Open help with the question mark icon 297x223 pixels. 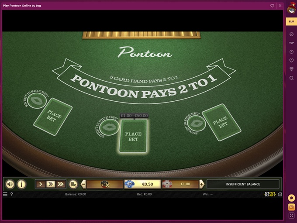(12, 194)
